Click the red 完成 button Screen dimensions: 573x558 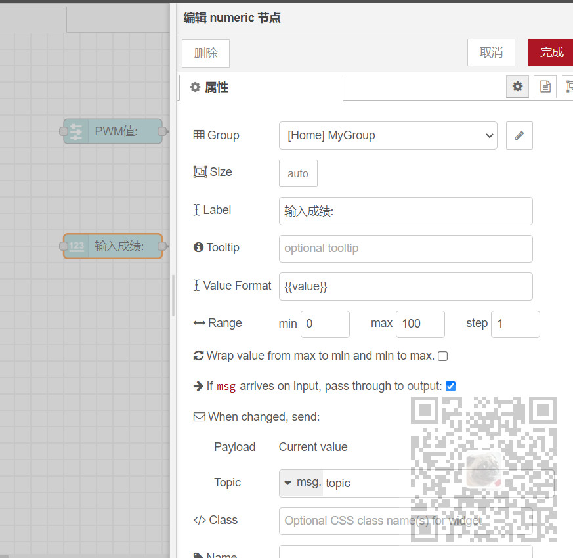pyautogui.click(x=551, y=53)
